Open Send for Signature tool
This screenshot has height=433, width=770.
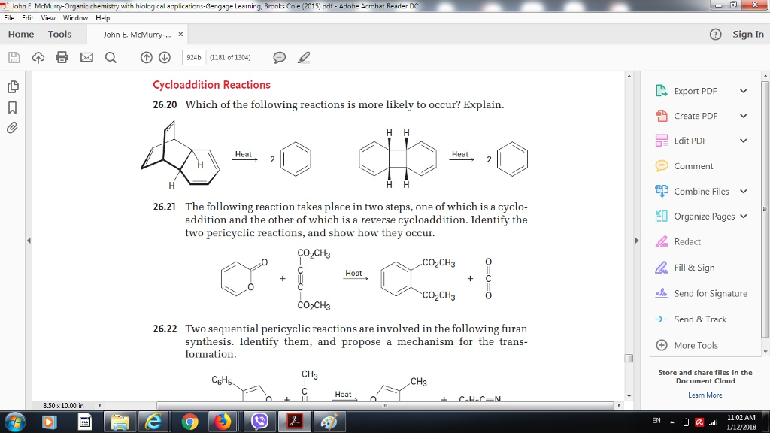pos(710,294)
